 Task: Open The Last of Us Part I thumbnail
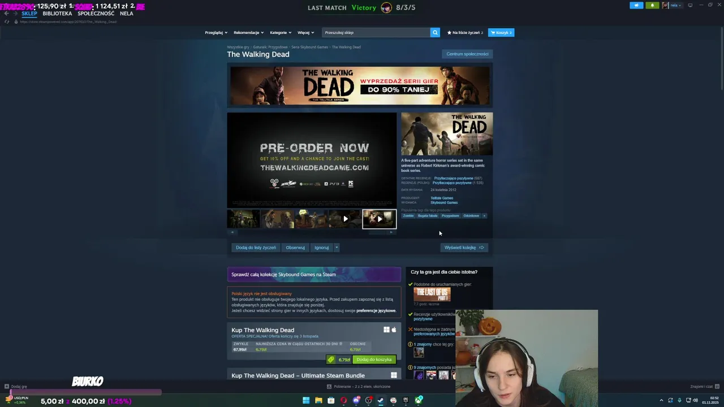[x=432, y=294]
